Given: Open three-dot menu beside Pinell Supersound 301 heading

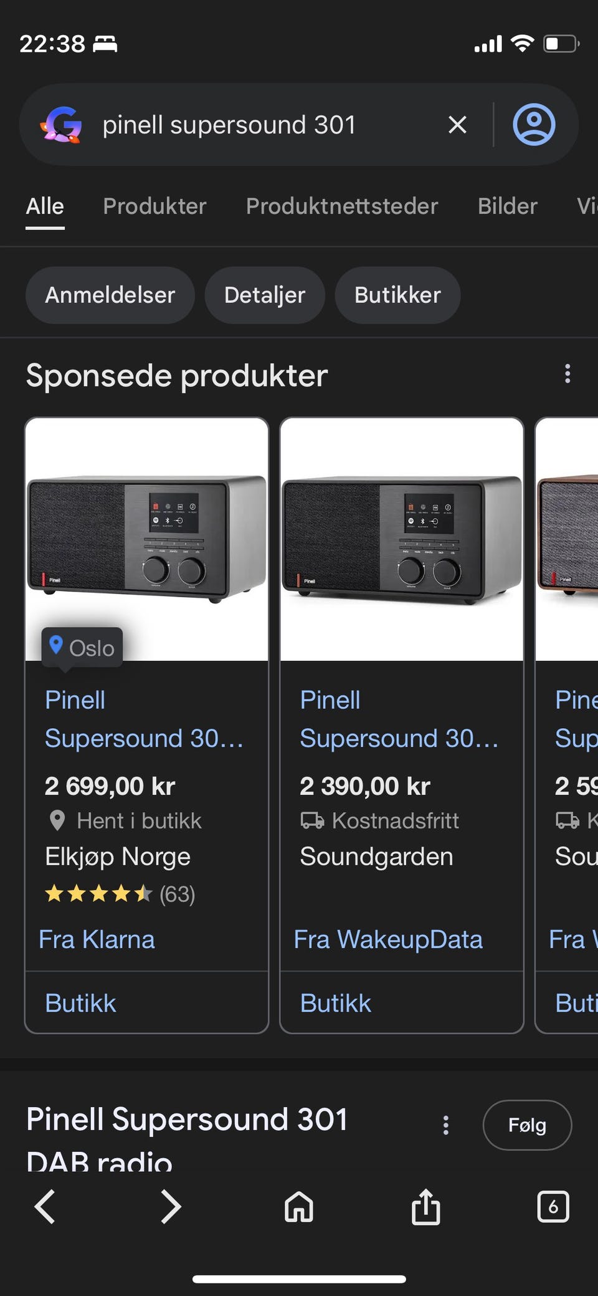Looking at the screenshot, I should [445, 1125].
